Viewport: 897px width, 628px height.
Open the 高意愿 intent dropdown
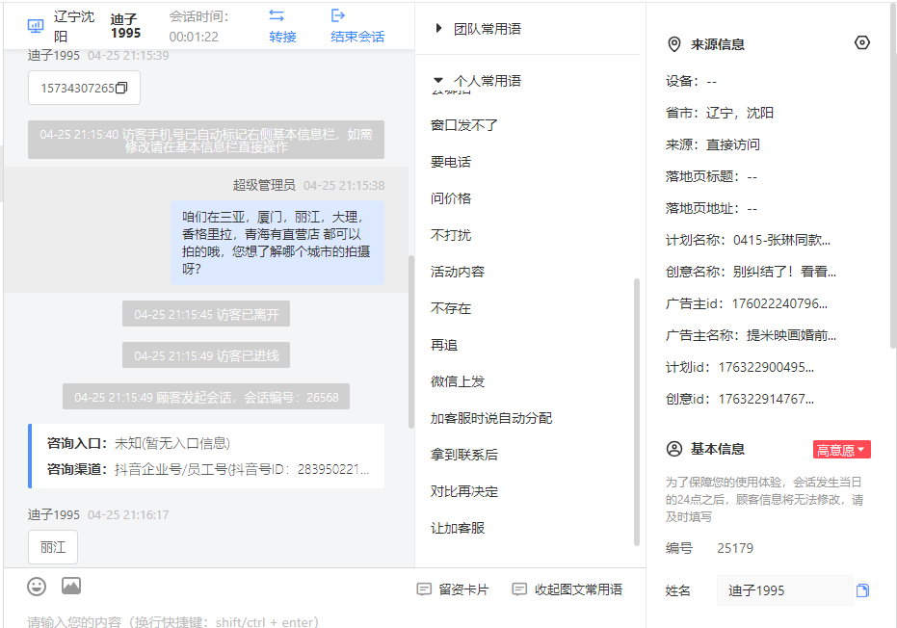(841, 450)
